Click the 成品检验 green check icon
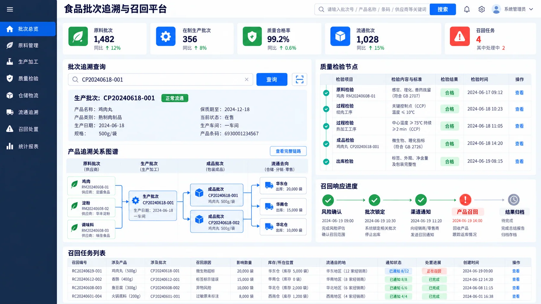The width and height of the screenshot is (541, 304). pos(326,143)
